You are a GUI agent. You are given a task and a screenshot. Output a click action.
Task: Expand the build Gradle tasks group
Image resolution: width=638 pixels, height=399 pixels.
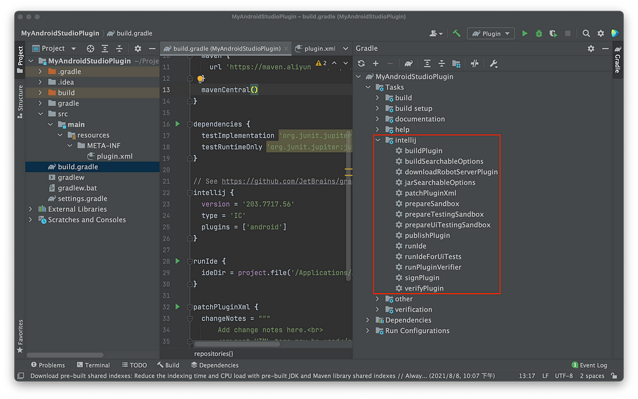(378, 98)
